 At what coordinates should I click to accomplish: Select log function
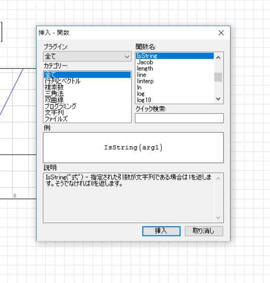click(175, 93)
